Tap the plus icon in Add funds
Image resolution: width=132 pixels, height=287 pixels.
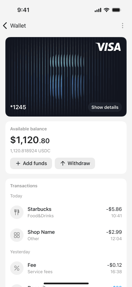point(18,163)
